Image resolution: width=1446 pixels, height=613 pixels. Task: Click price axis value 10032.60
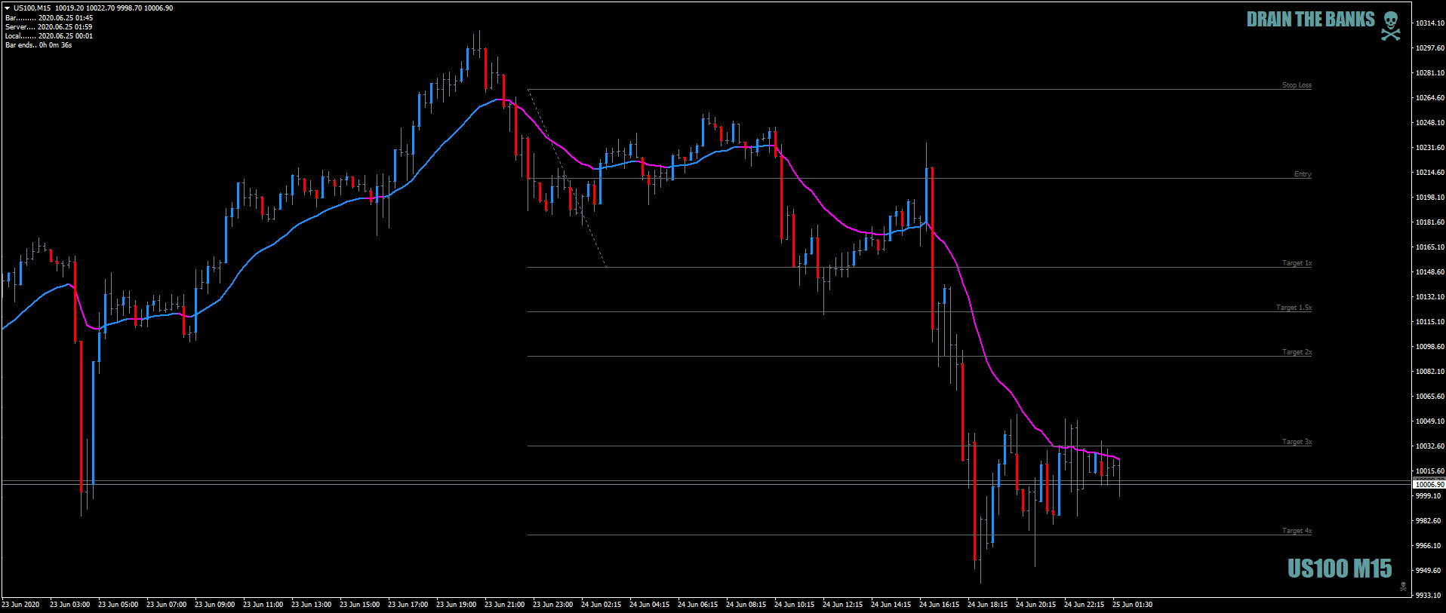point(1429,446)
